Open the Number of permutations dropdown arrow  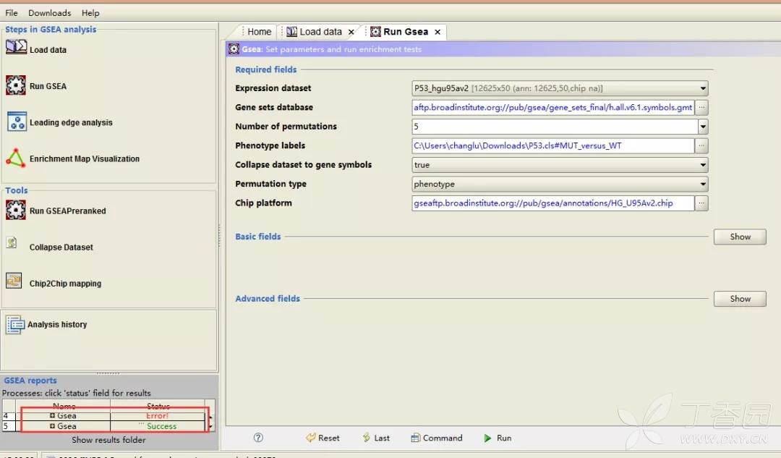(703, 127)
